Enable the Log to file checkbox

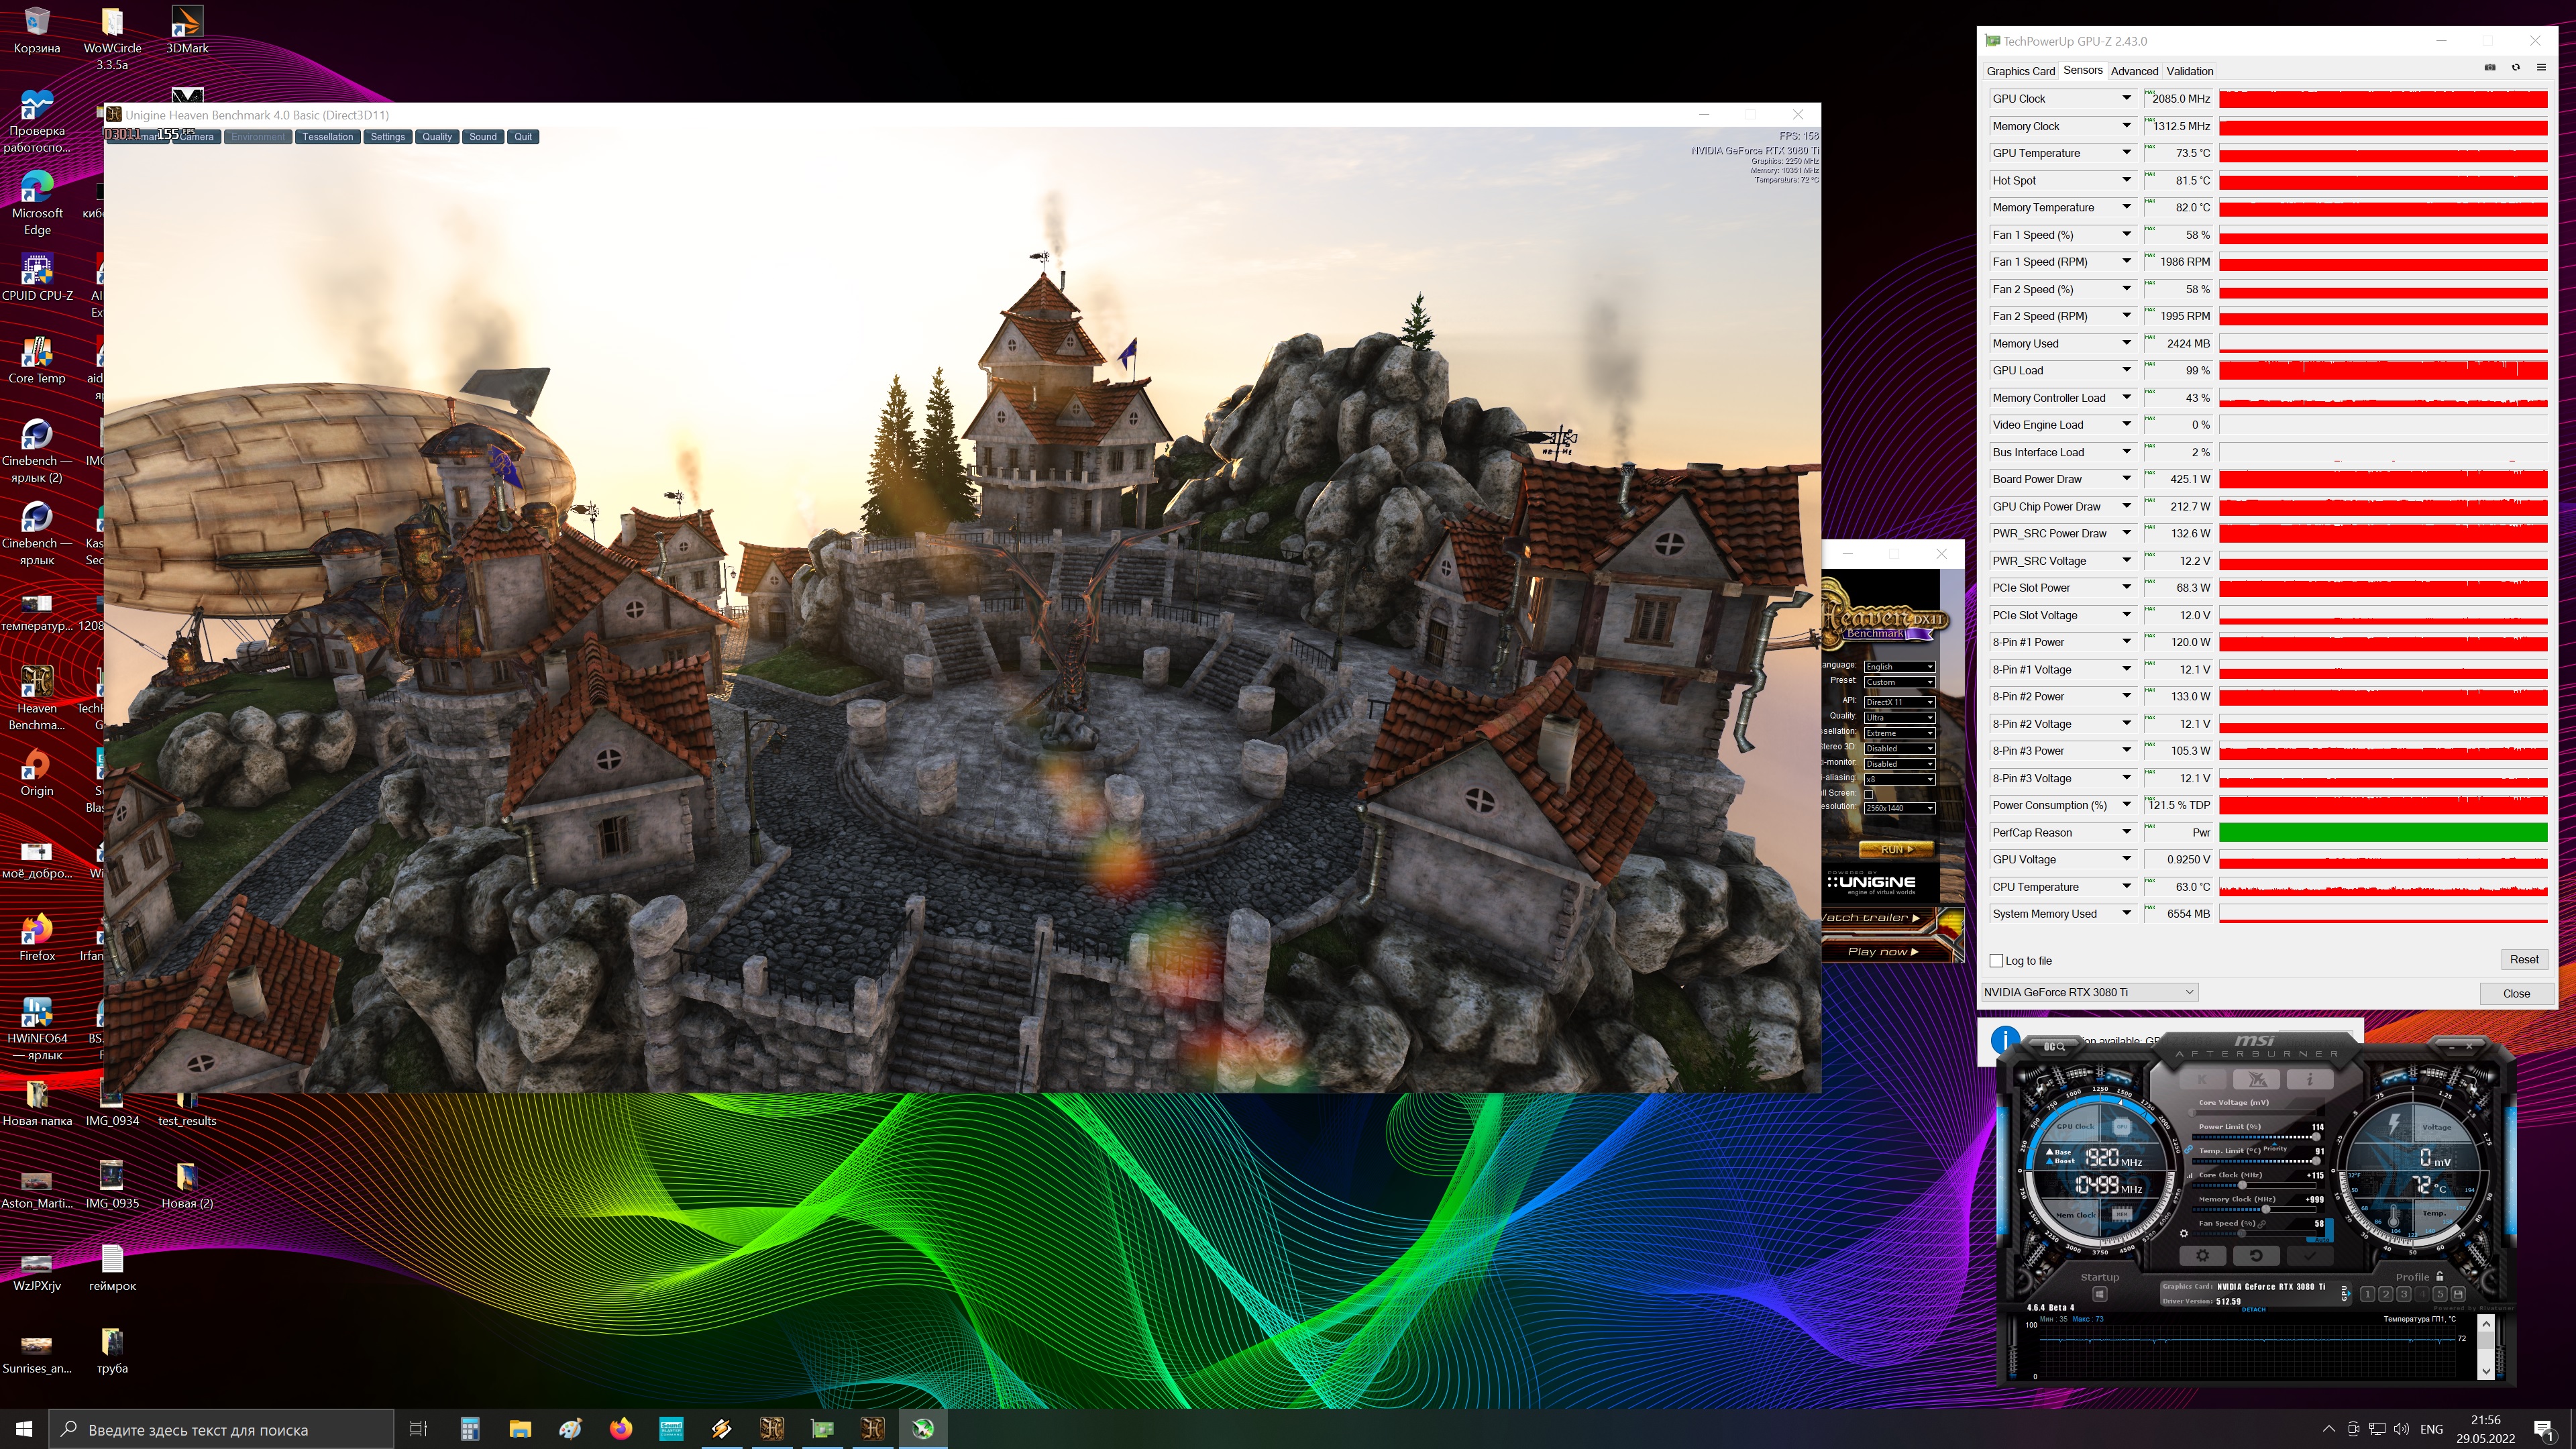pyautogui.click(x=1996, y=961)
